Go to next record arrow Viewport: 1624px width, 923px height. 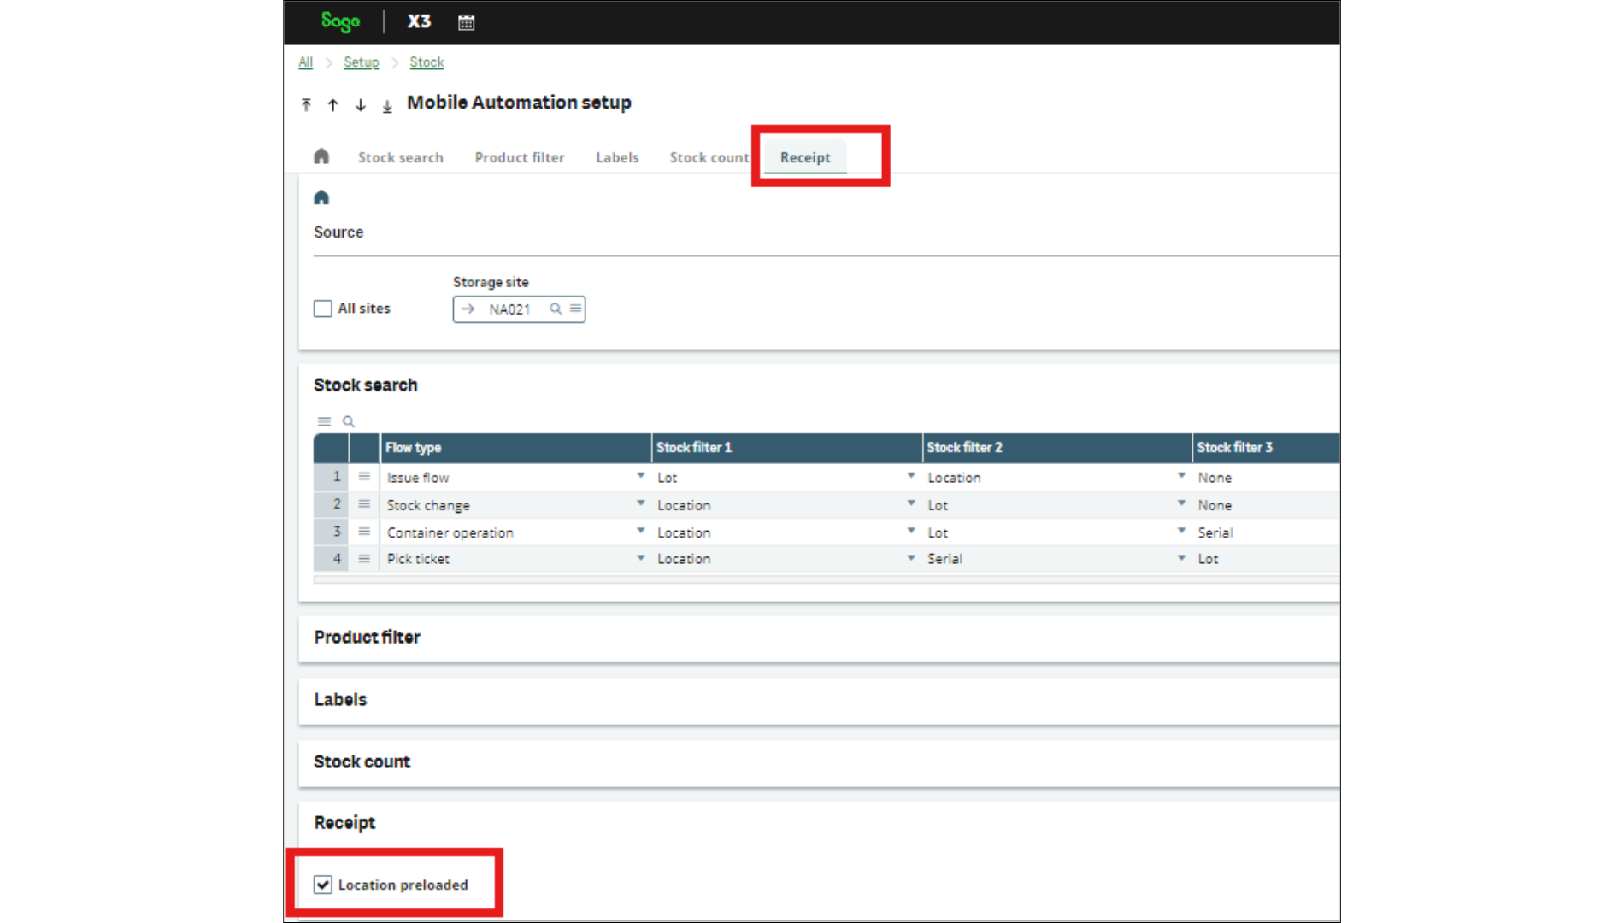tap(361, 105)
